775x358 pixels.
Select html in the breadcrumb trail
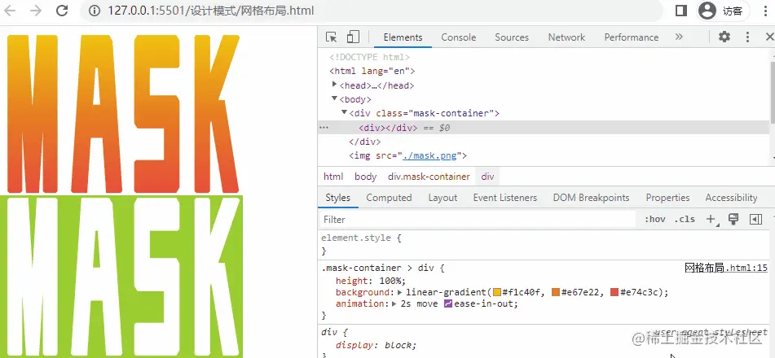(333, 177)
